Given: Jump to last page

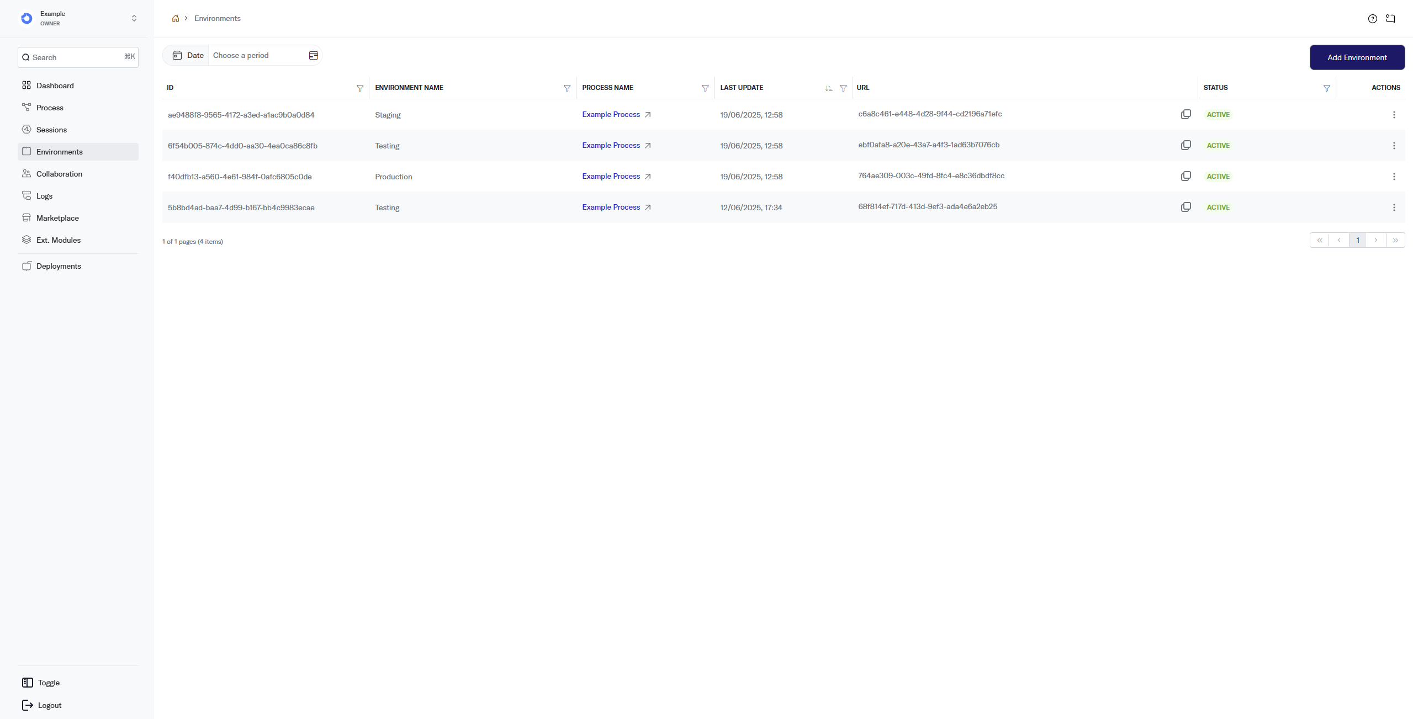Looking at the screenshot, I should point(1395,240).
